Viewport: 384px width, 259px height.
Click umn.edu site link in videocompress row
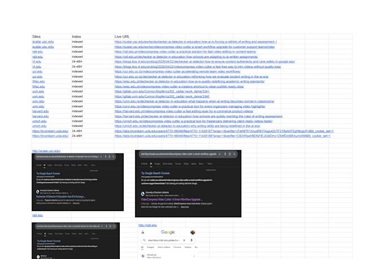tap(38, 106)
